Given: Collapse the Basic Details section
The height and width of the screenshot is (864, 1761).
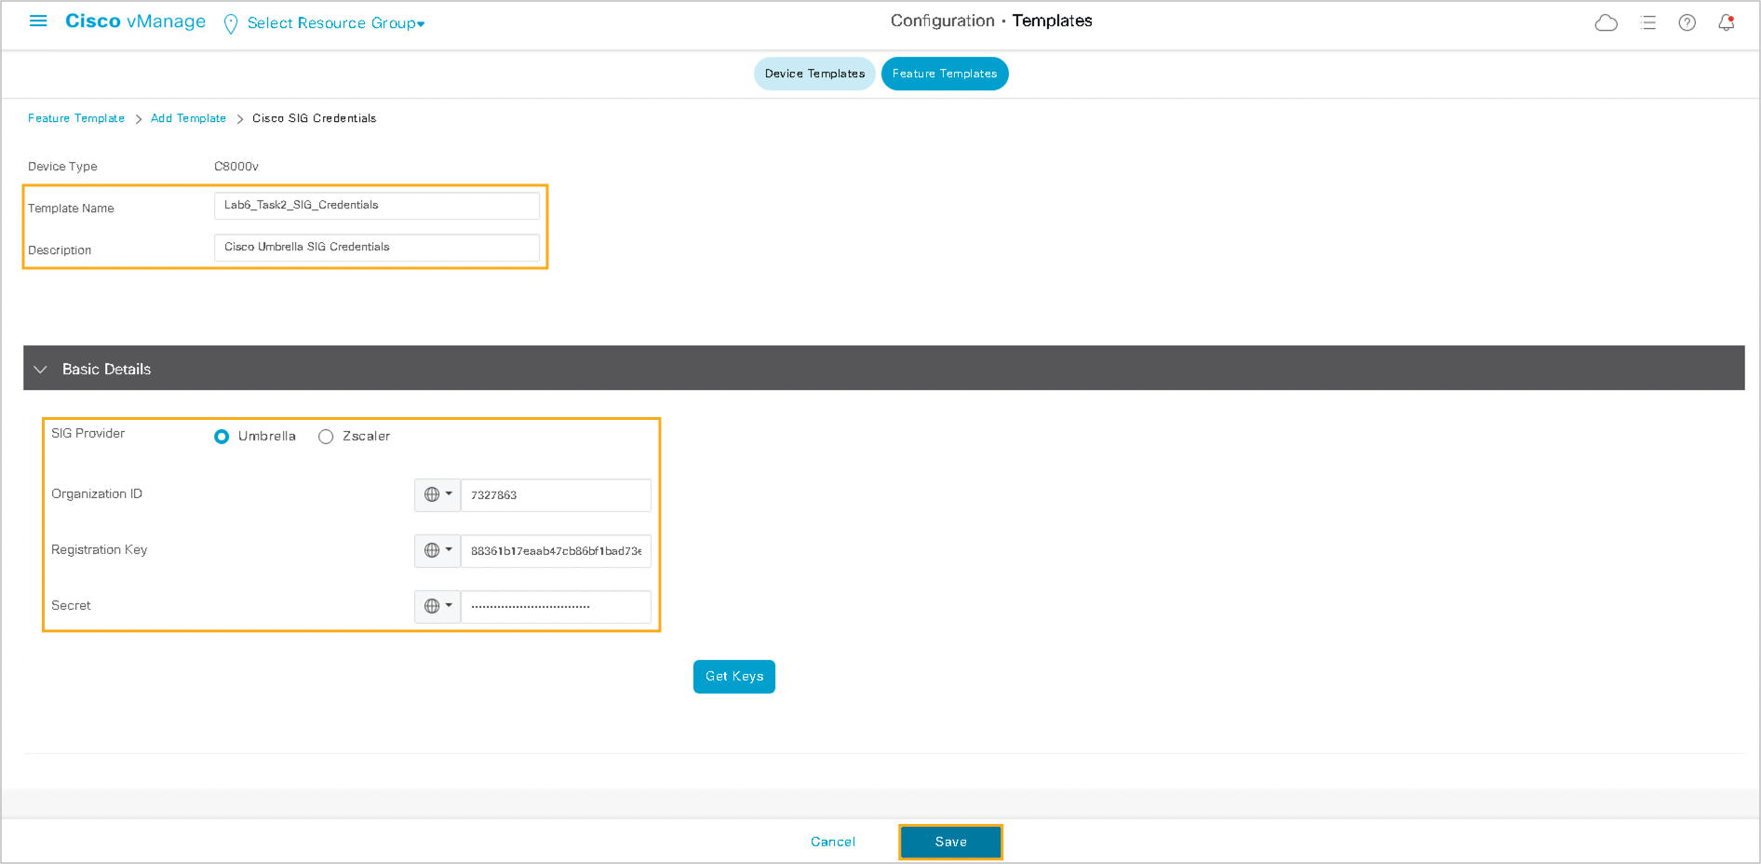Looking at the screenshot, I should pos(40,370).
